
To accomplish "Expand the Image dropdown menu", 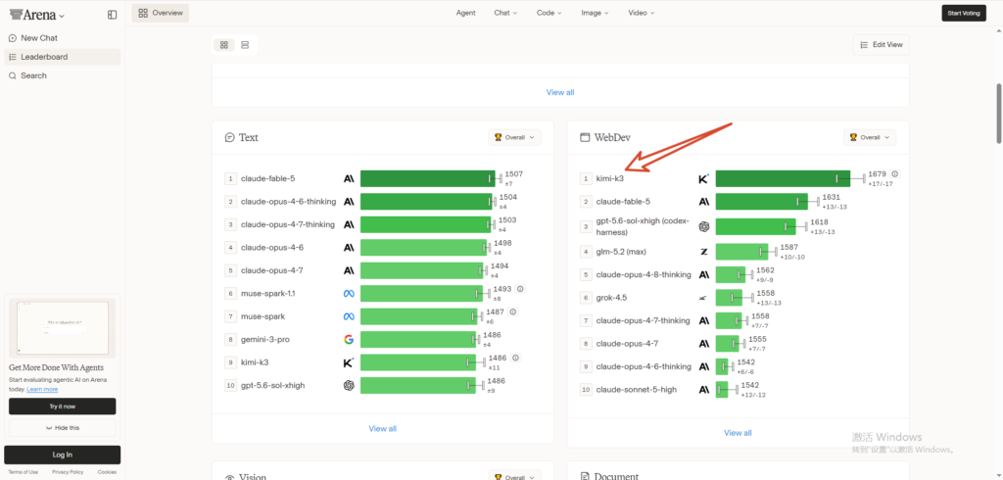I will coord(595,13).
